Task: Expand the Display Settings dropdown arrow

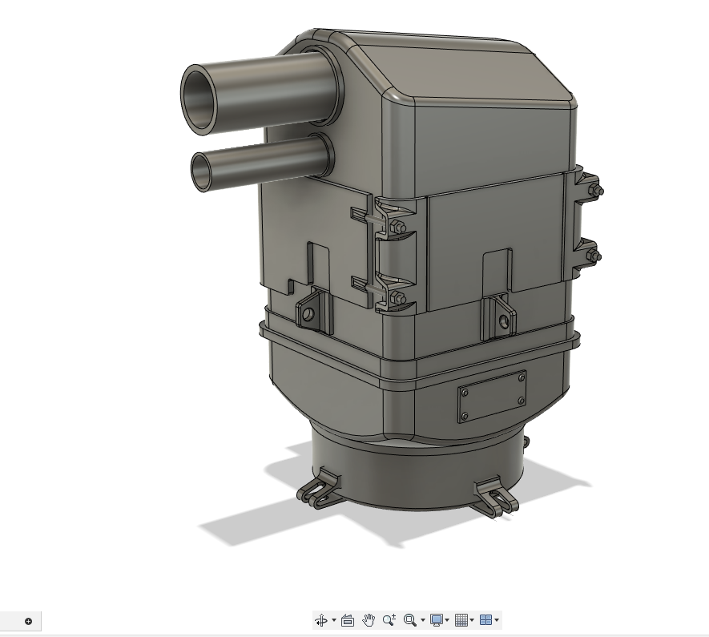Action: coord(447,620)
